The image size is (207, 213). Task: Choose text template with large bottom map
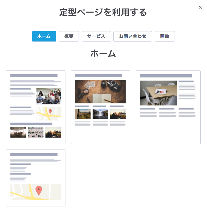click(36, 178)
